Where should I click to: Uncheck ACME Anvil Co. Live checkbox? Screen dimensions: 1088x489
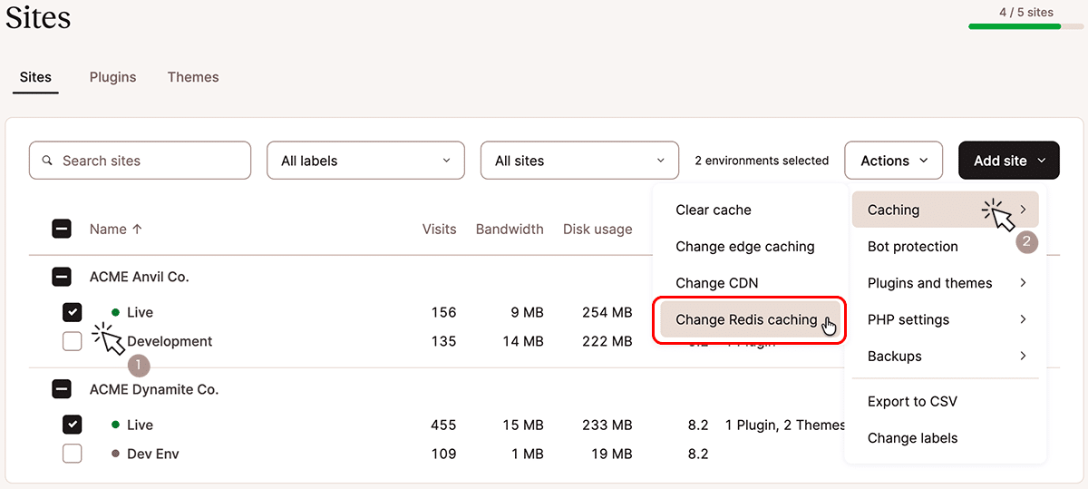(x=72, y=312)
